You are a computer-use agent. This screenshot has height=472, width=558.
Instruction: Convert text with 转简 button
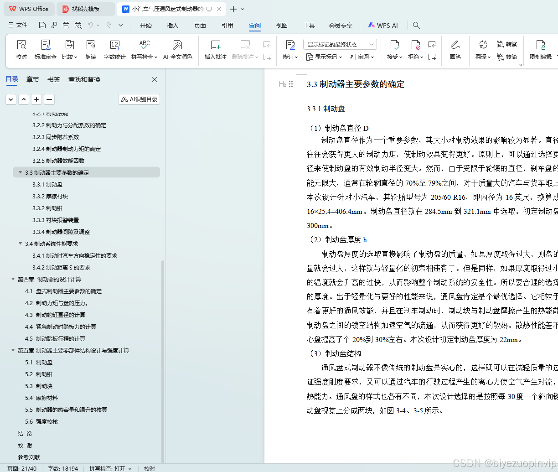point(506,57)
